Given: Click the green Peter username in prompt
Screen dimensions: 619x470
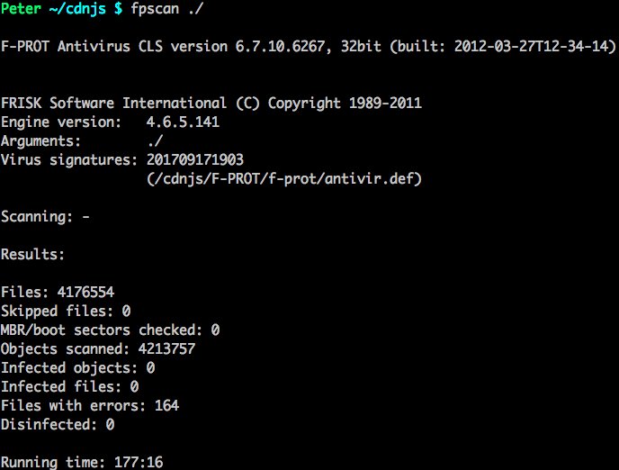Looking at the screenshot, I should [21, 8].
